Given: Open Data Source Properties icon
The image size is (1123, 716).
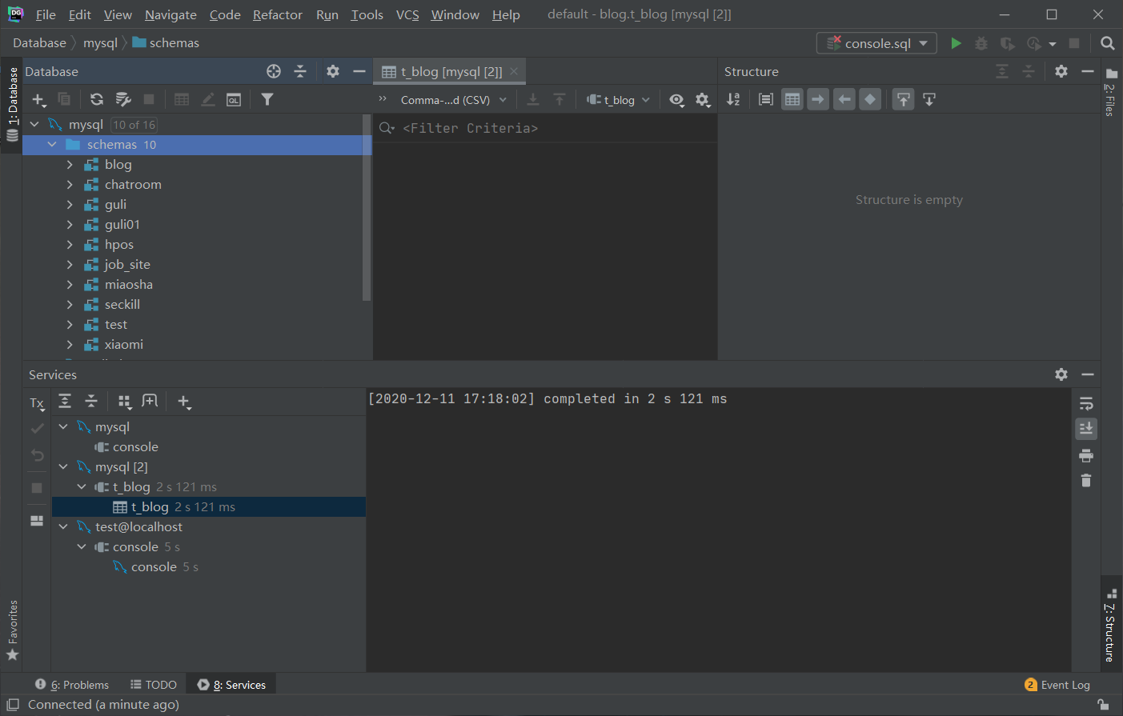Looking at the screenshot, I should tap(122, 99).
